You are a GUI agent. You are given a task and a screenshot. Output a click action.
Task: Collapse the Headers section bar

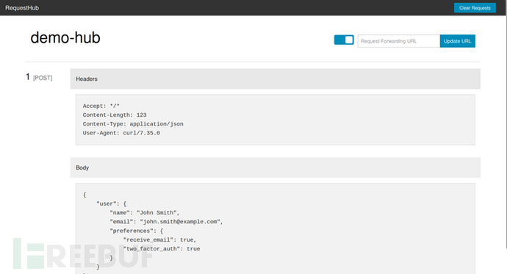pos(275,79)
